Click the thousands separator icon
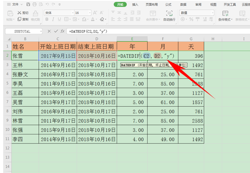 click(x=198, y=19)
